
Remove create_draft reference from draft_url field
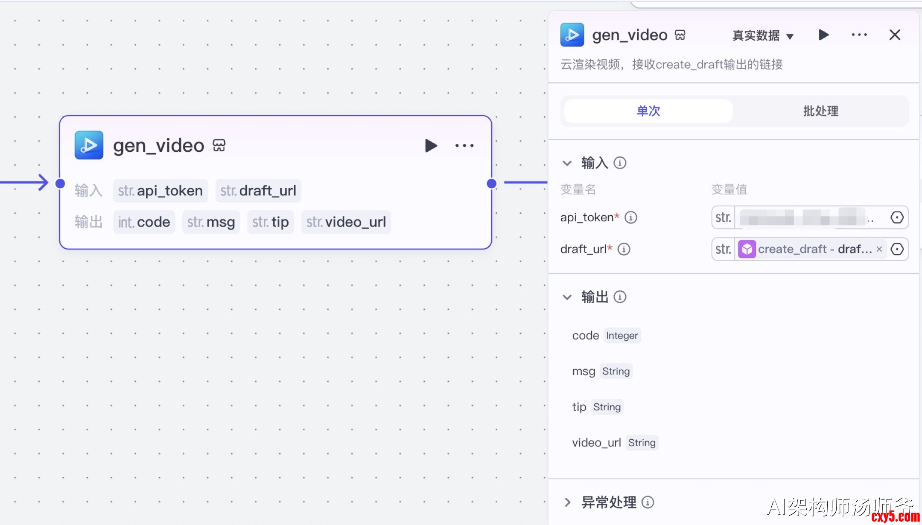[879, 249]
